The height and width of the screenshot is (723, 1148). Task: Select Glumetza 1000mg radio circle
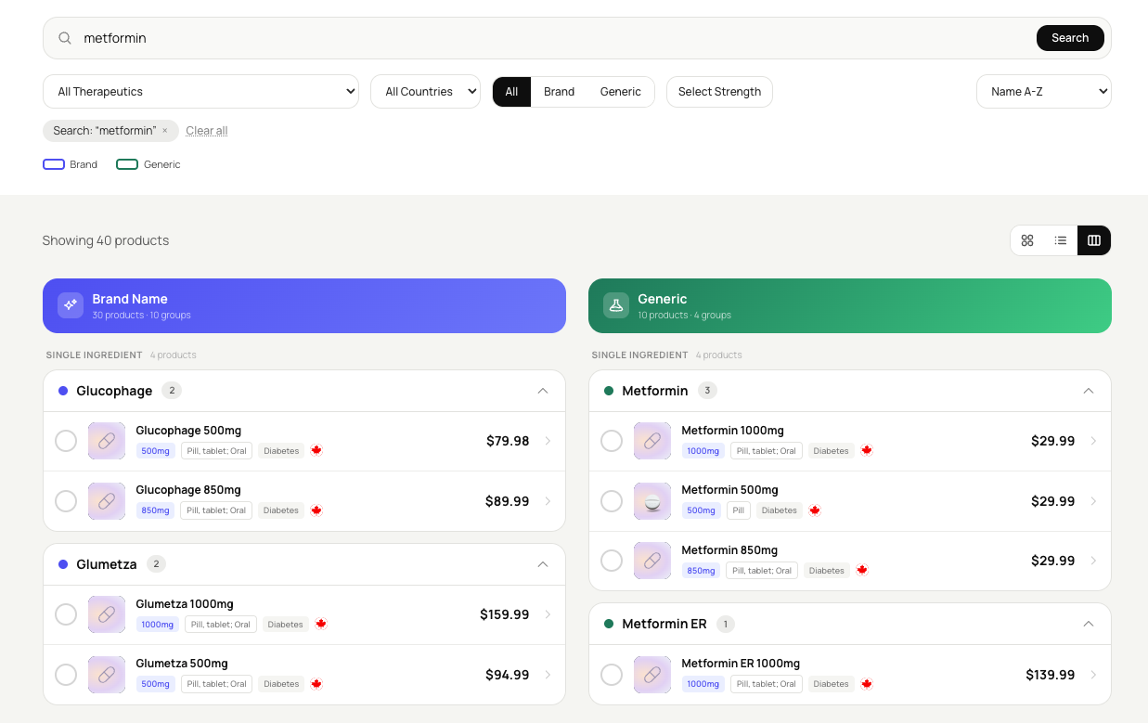66,614
